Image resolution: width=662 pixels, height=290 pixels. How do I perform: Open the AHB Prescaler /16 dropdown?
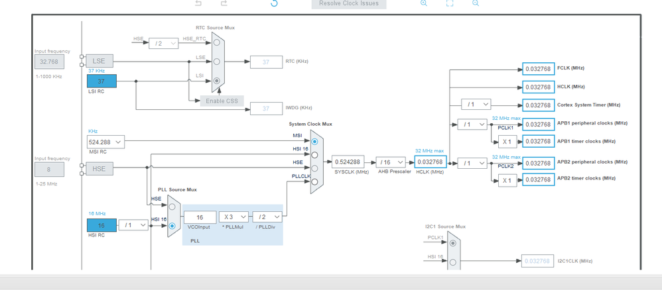pyautogui.click(x=391, y=162)
